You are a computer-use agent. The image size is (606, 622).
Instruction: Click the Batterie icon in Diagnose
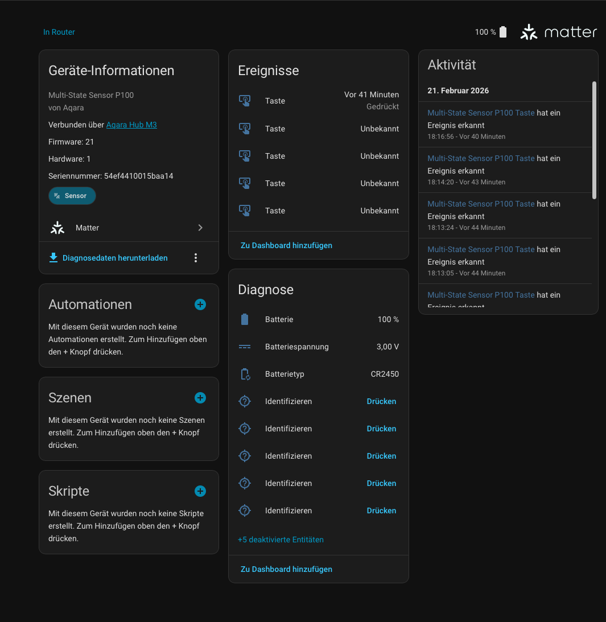245,319
